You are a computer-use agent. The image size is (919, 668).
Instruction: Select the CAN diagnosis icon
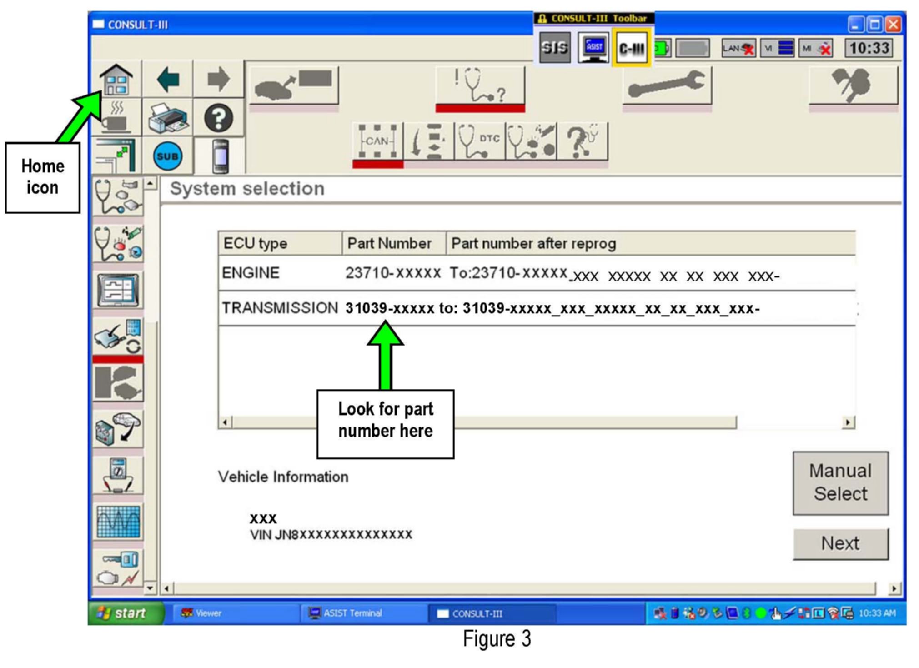tap(377, 141)
